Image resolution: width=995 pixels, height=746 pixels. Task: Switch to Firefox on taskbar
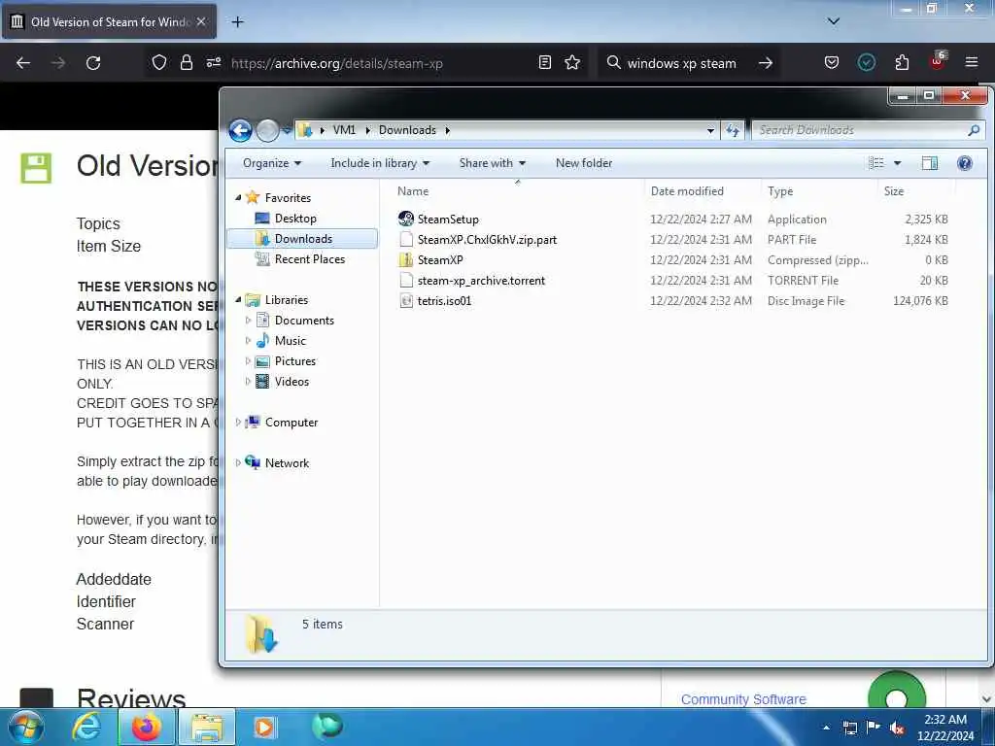(146, 727)
